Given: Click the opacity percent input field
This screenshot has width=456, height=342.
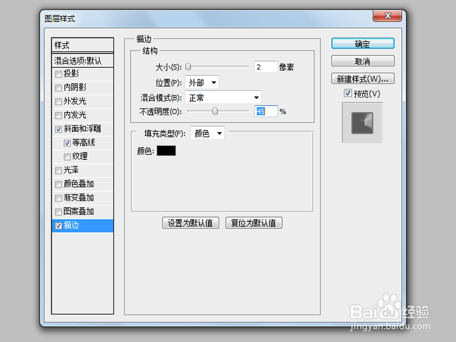Looking at the screenshot, I should pos(266,111).
